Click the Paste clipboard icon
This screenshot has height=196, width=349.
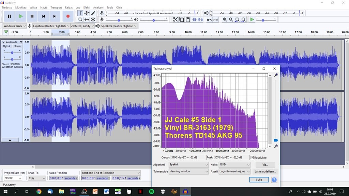188,19
